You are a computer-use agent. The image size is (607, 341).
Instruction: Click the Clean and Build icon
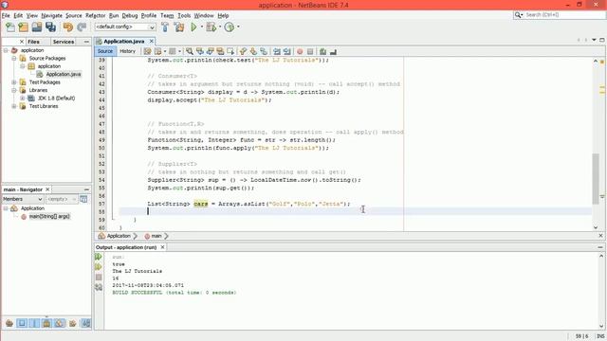[x=179, y=27]
